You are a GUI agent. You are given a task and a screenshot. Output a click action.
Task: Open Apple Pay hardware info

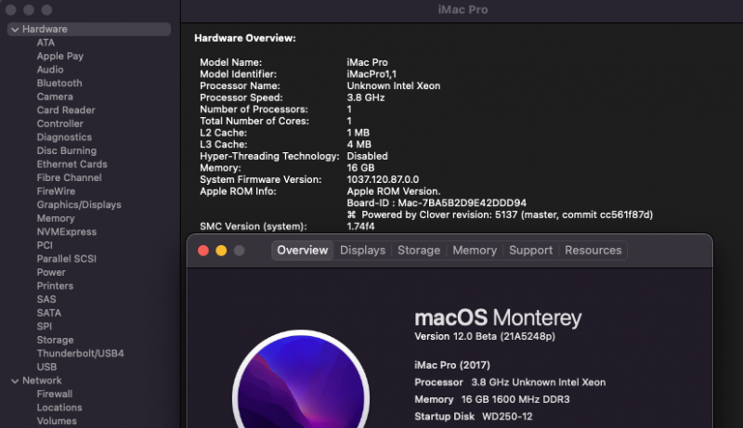coord(60,56)
